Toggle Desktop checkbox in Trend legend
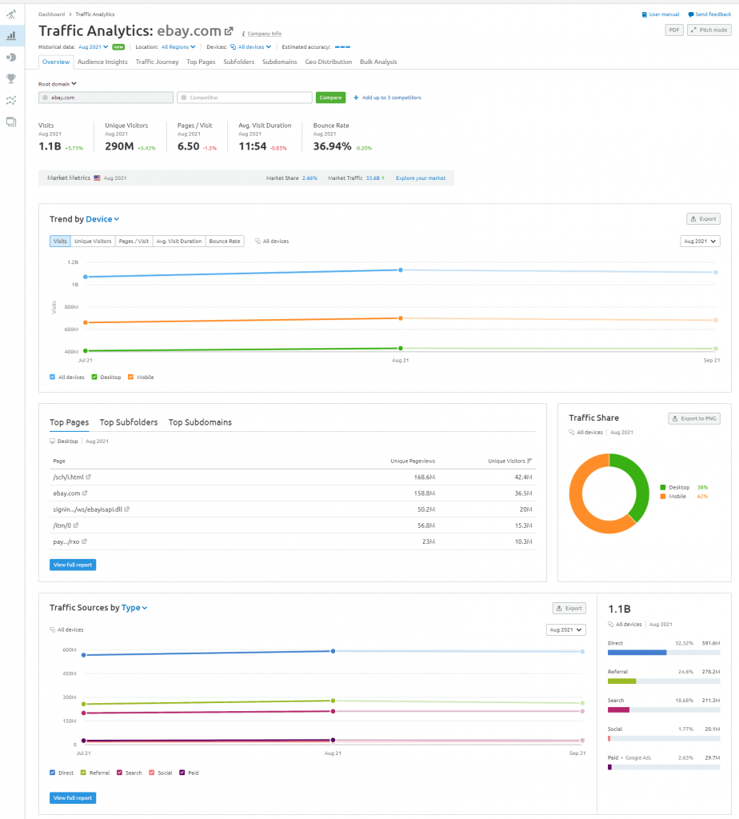The width and height of the screenshot is (739, 819). click(x=94, y=378)
